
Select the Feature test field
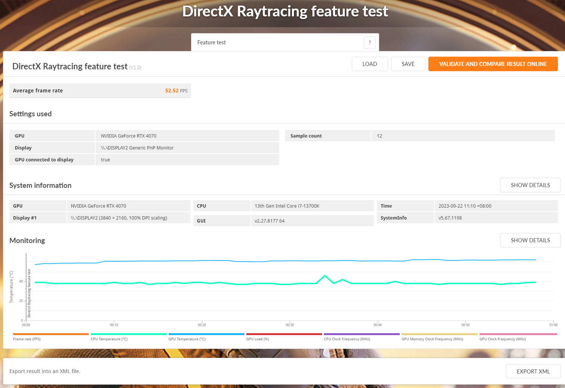285,42
